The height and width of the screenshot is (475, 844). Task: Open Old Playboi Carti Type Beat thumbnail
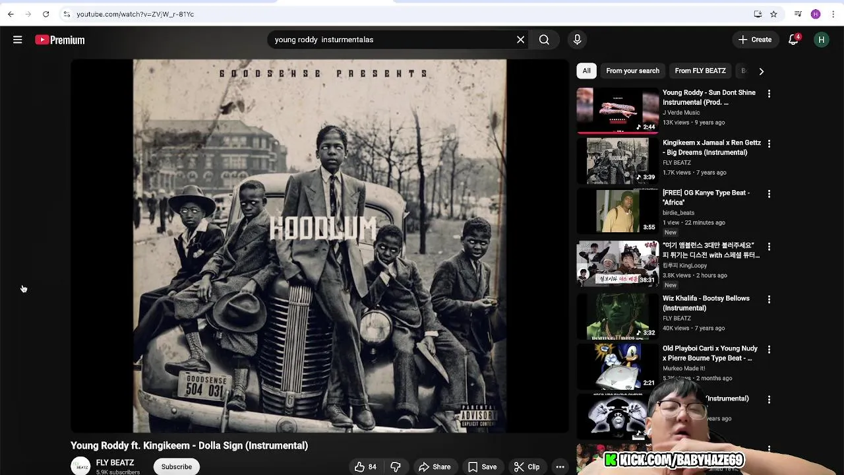(x=618, y=366)
